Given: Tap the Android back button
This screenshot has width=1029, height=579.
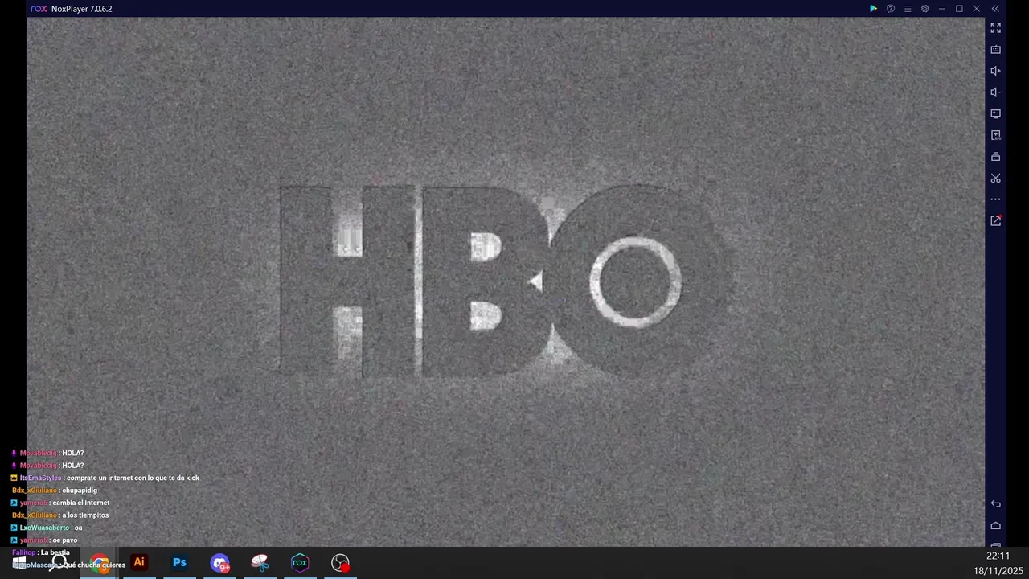Looking at the screenshot, I should 995,504.
